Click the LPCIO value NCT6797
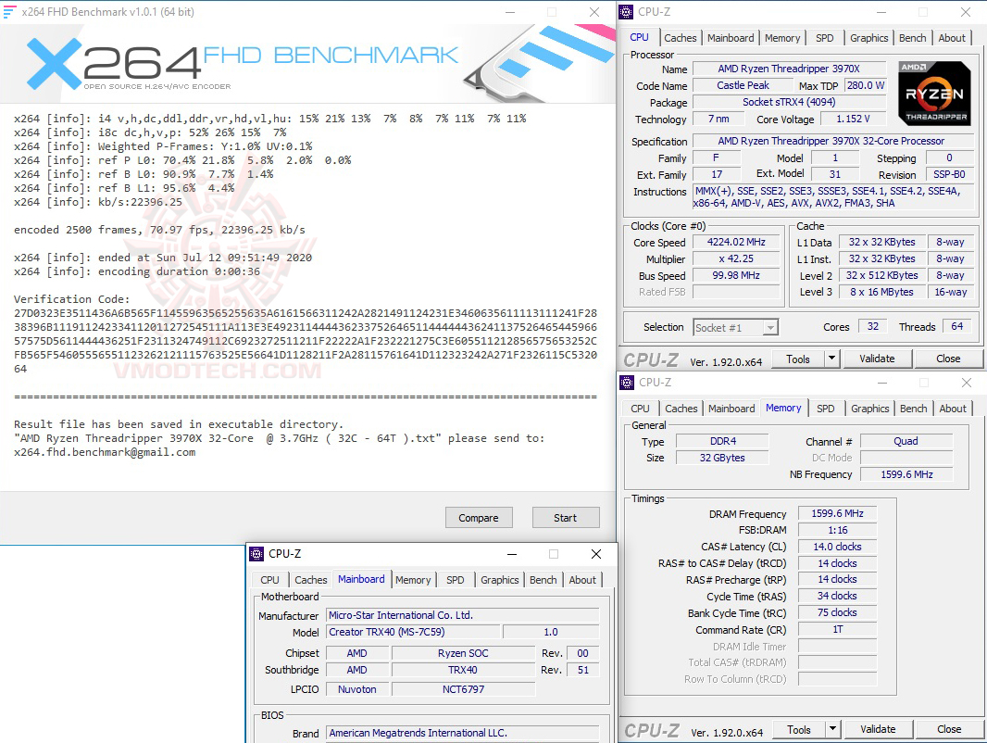This screenshot has height=743, width=987. [x=463, y=689]
